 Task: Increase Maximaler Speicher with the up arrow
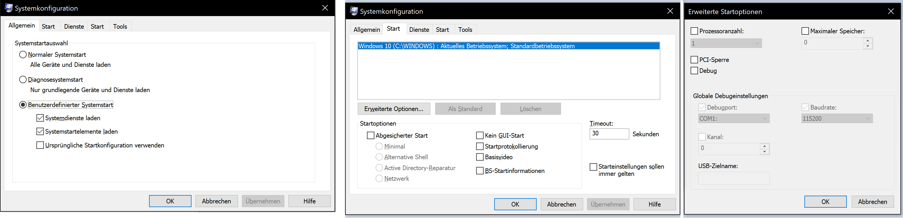pyautogui.click(x=867, y=41)
